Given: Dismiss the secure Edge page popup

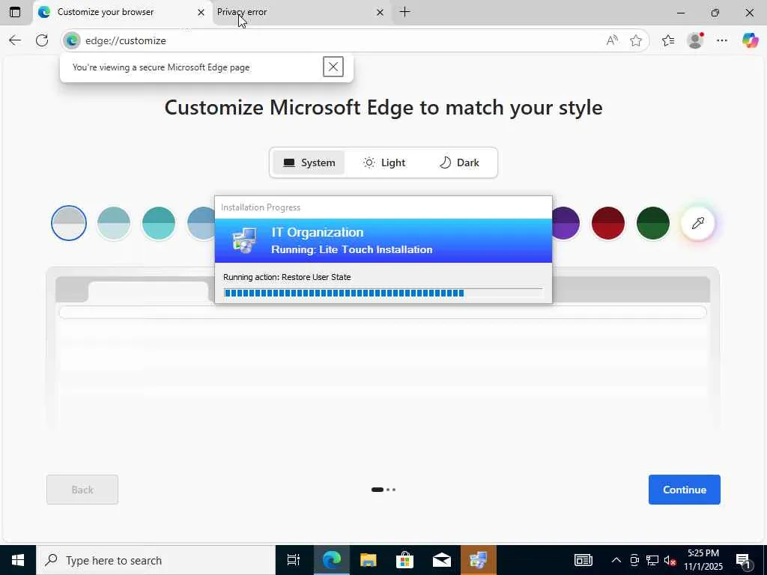Looking at the screenshot, I should pos(333,67).
